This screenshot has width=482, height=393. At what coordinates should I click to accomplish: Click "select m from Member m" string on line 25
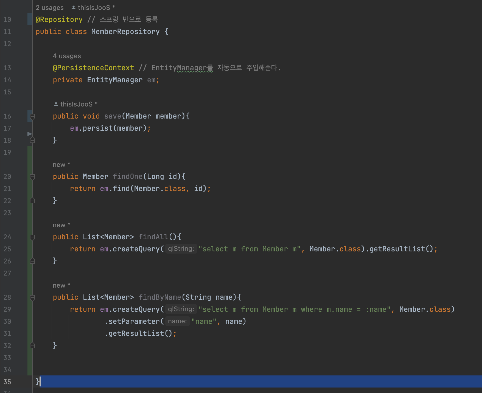pos(250,249)
